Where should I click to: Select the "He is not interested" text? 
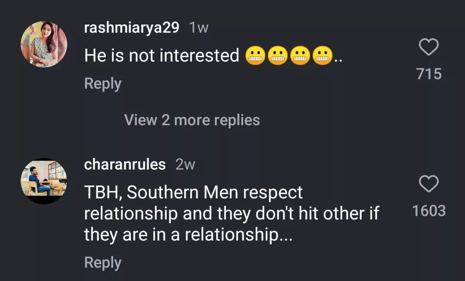point(161,56)
